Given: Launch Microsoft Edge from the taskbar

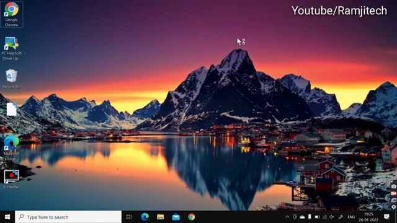Looking at the screenshot, I should (145, 217).
